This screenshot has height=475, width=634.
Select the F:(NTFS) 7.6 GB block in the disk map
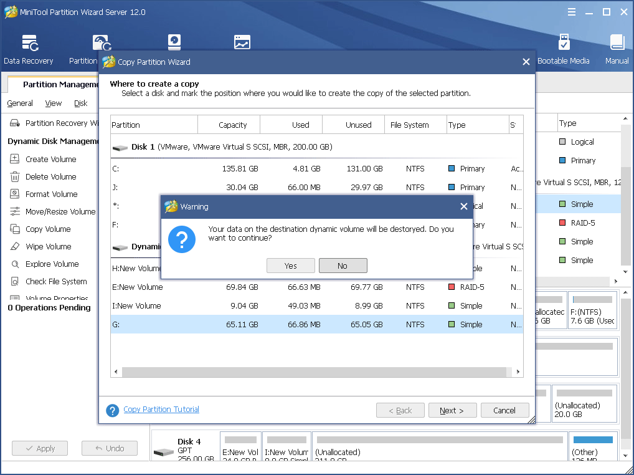point(592,310)
